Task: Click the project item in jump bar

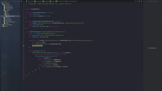Action: [30, 1]
